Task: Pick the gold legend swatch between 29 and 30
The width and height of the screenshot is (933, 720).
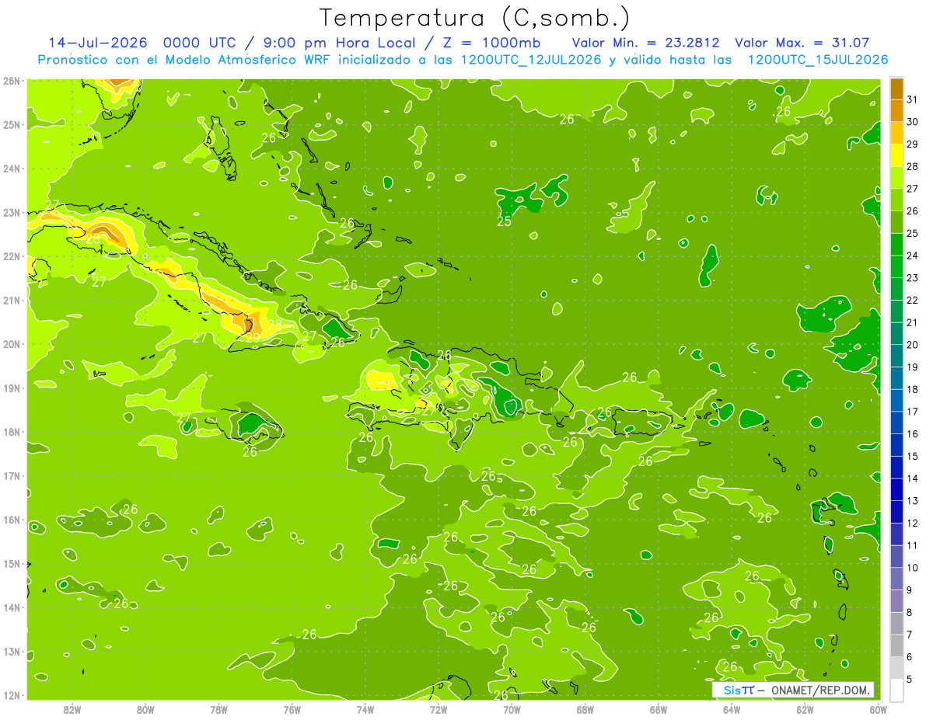Action: pyautogui.click(x=896, y=133)
